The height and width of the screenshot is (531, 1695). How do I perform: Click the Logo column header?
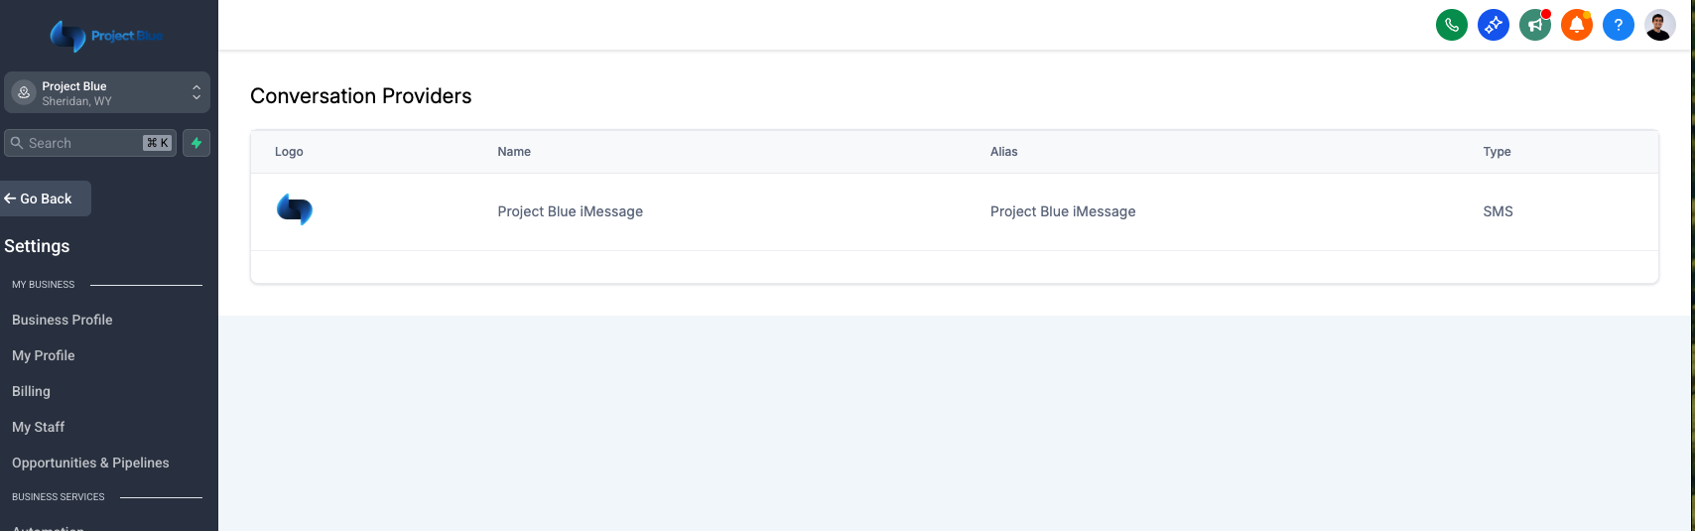(x=289, y=152)
